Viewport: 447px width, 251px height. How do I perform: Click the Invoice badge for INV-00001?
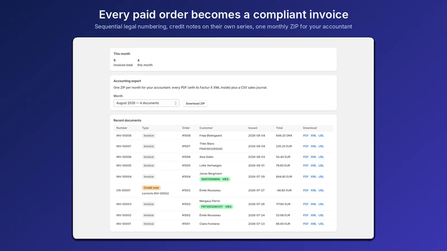click(x=149, y=224)
